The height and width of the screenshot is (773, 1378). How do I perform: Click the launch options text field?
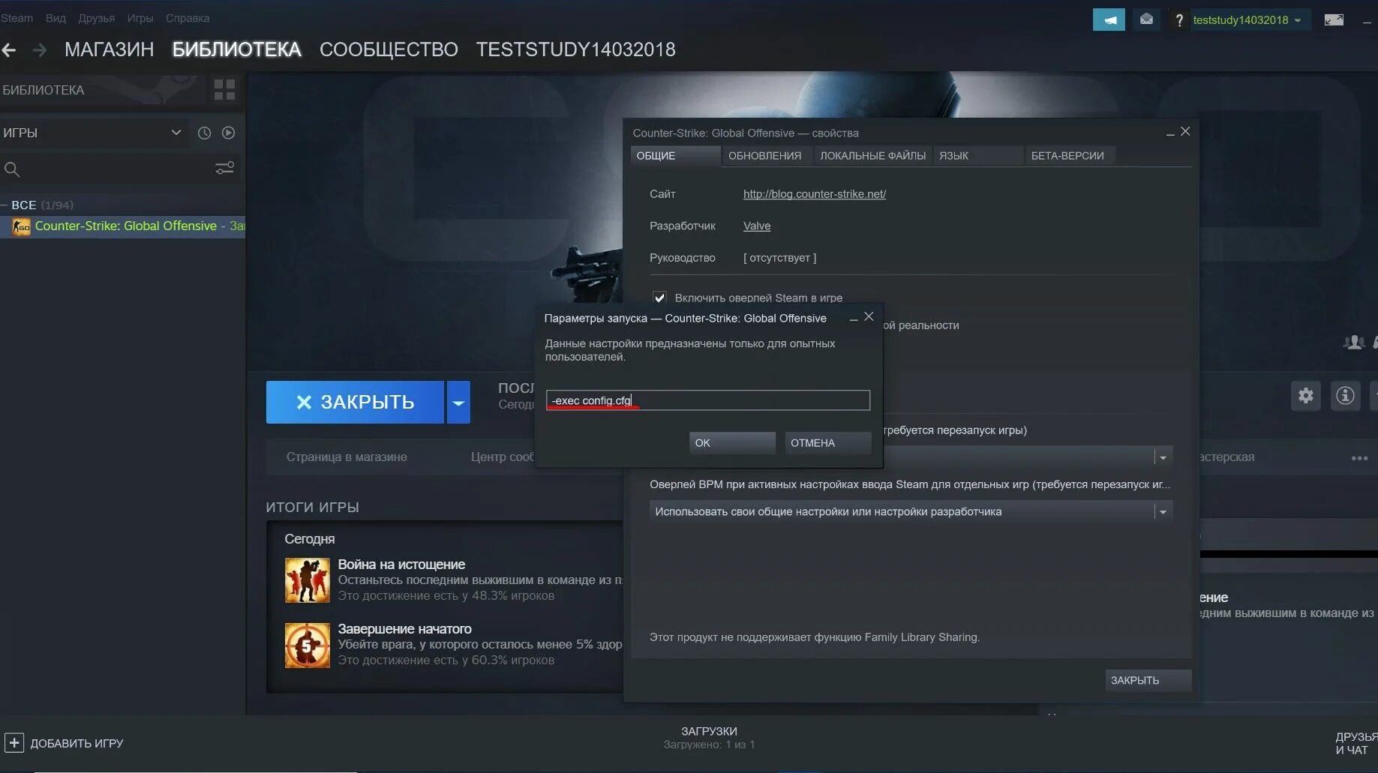click(x=708, y=400)
